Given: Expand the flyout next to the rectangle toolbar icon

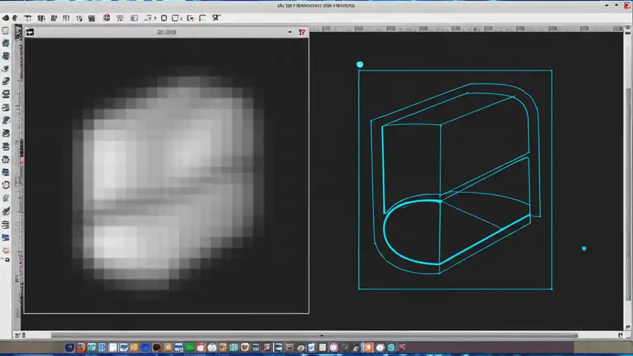Looking at the screenshot, I should [181, 19].
